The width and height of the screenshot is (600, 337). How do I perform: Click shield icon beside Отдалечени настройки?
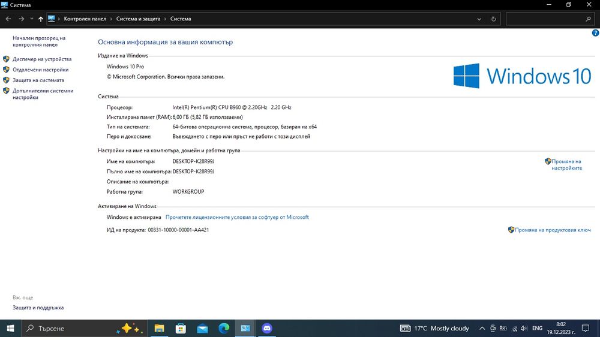point(6,70)
